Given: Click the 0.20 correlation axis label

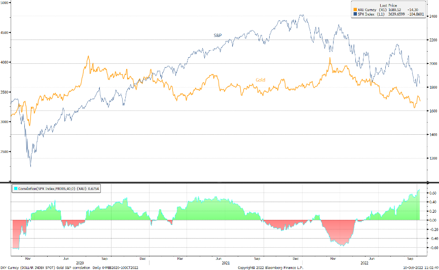Looking at the screenshot, I should (433, 211).
